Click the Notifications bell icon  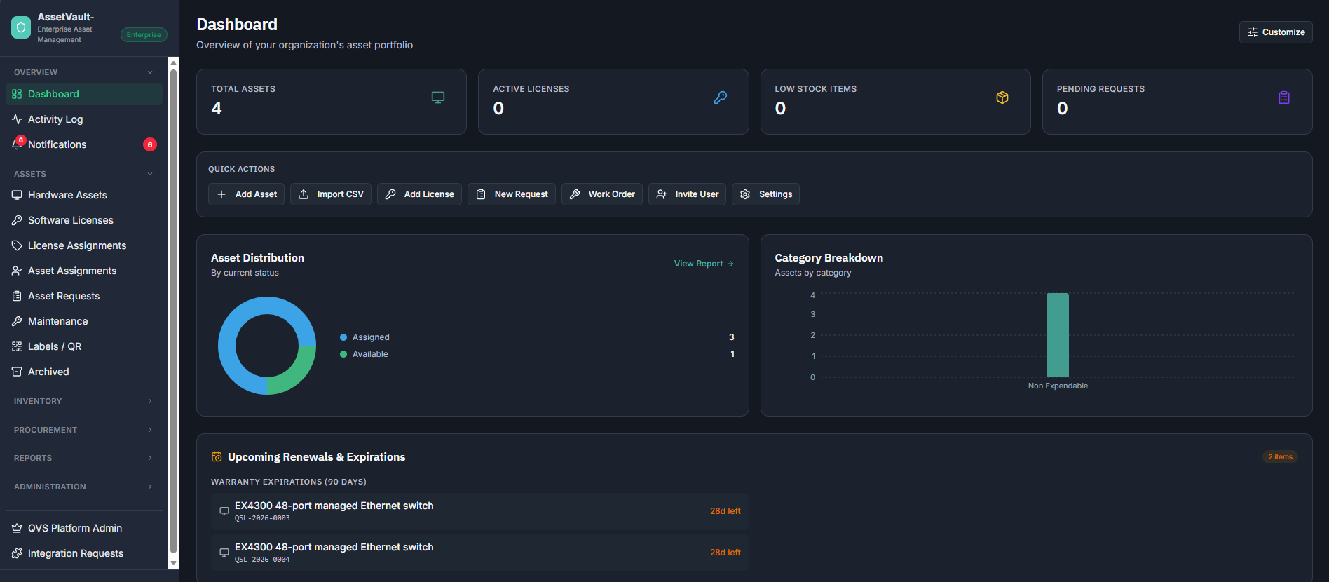pyautogui.click(x=17, y=144)
